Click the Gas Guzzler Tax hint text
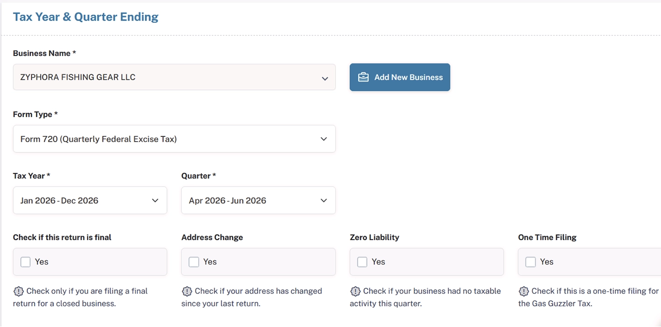This screenshot has width=661, height=327. [x=589, y=297]
